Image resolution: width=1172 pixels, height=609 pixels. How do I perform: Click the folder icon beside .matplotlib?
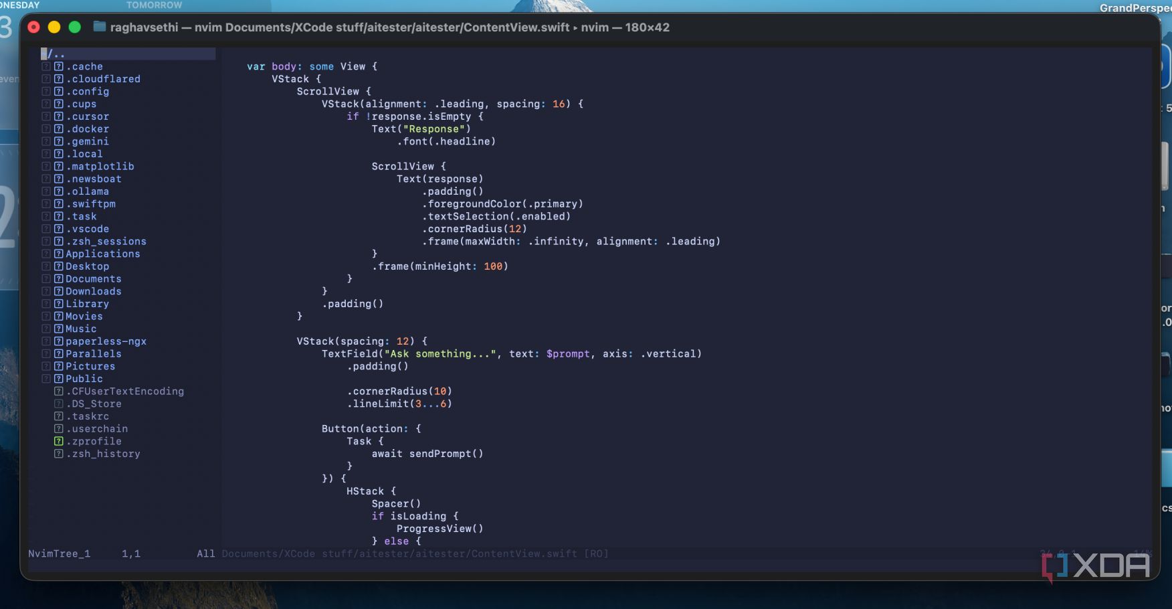point(59,166)
